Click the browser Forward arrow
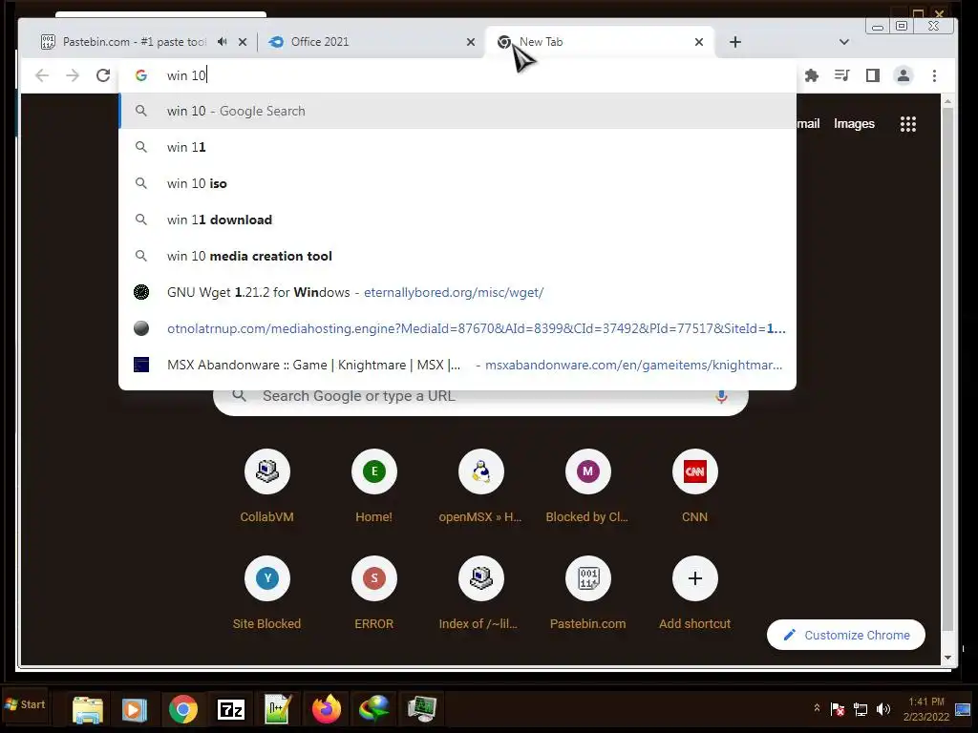The image size is (978, 733). [x=73, y=75]
